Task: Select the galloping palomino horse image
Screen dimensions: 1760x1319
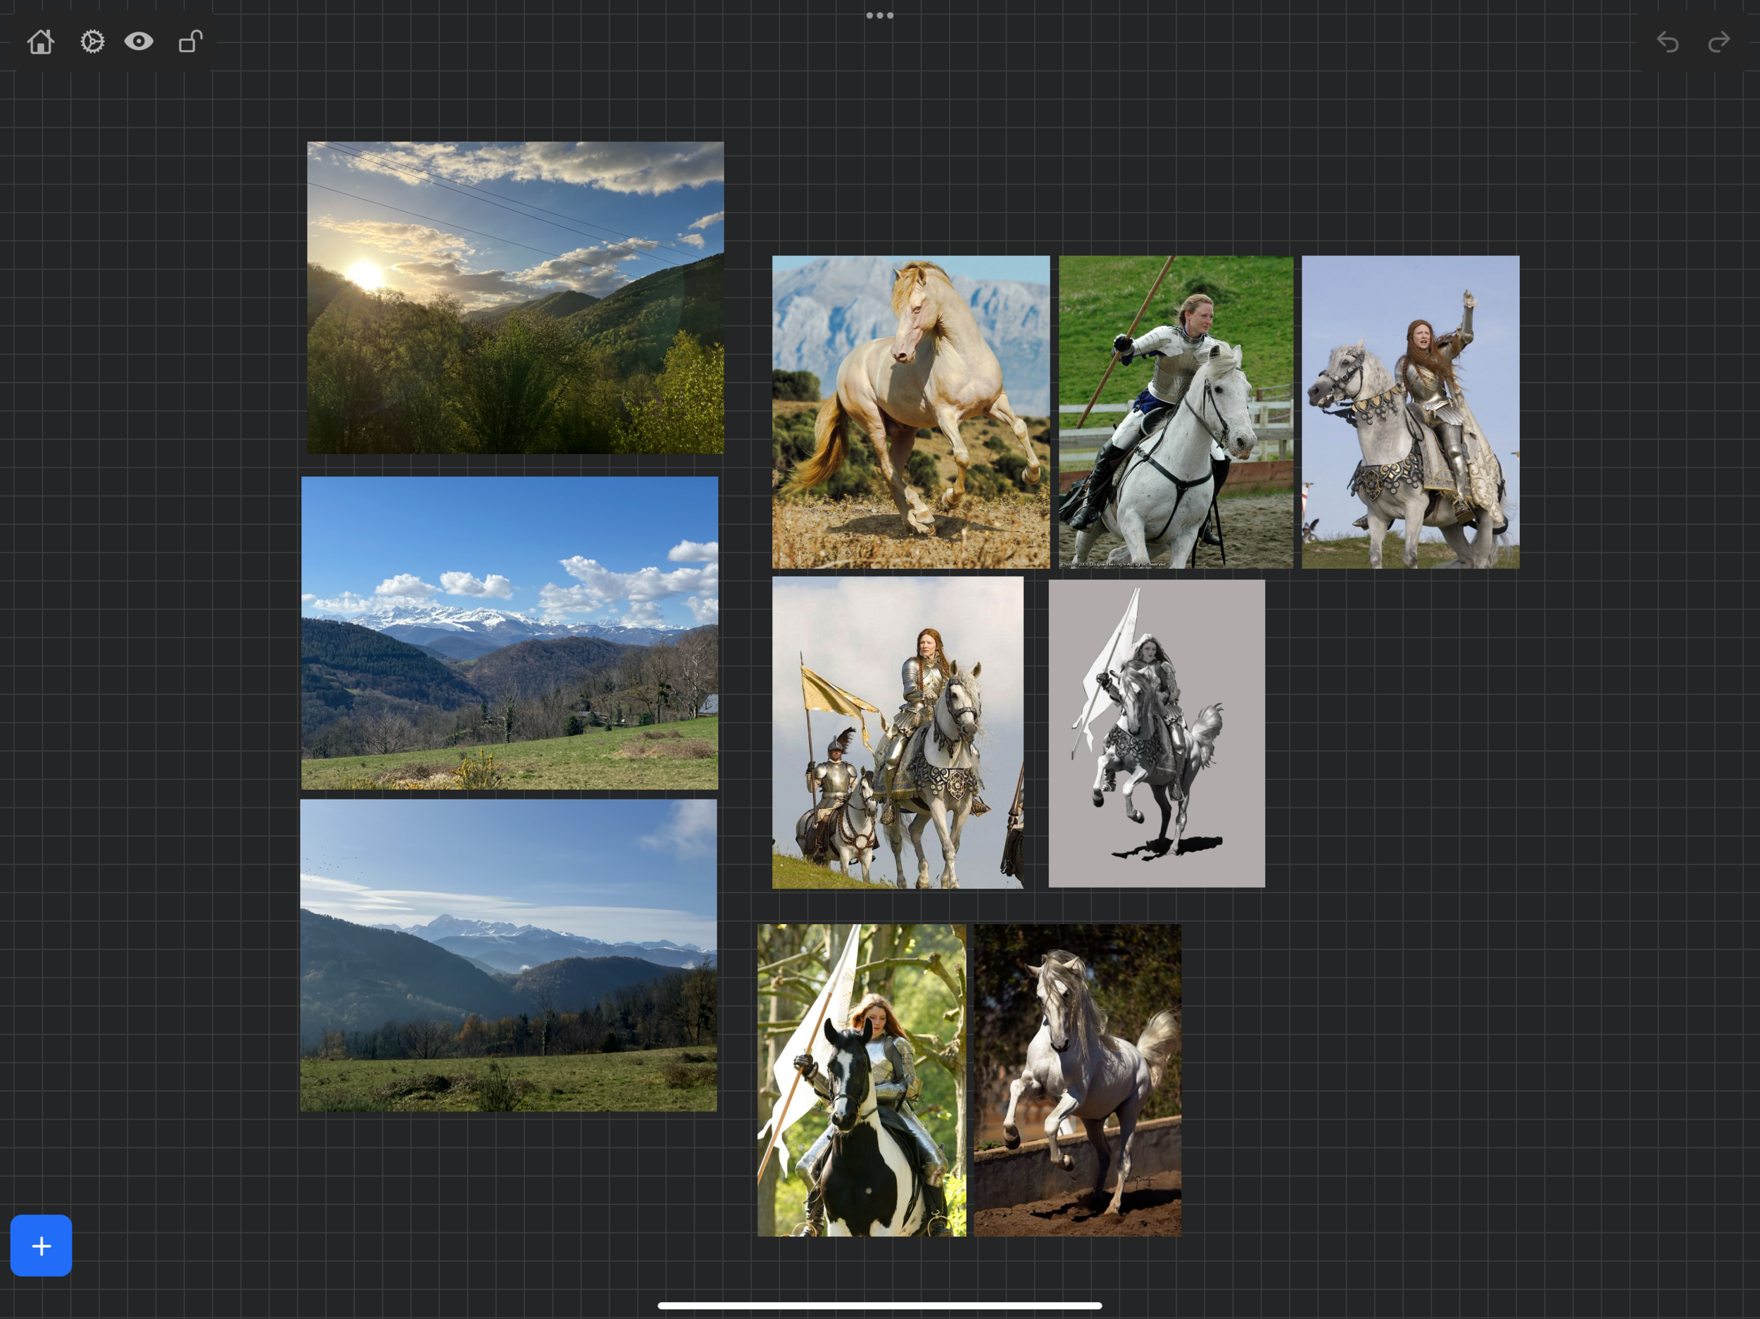Action: click(910, 411)
